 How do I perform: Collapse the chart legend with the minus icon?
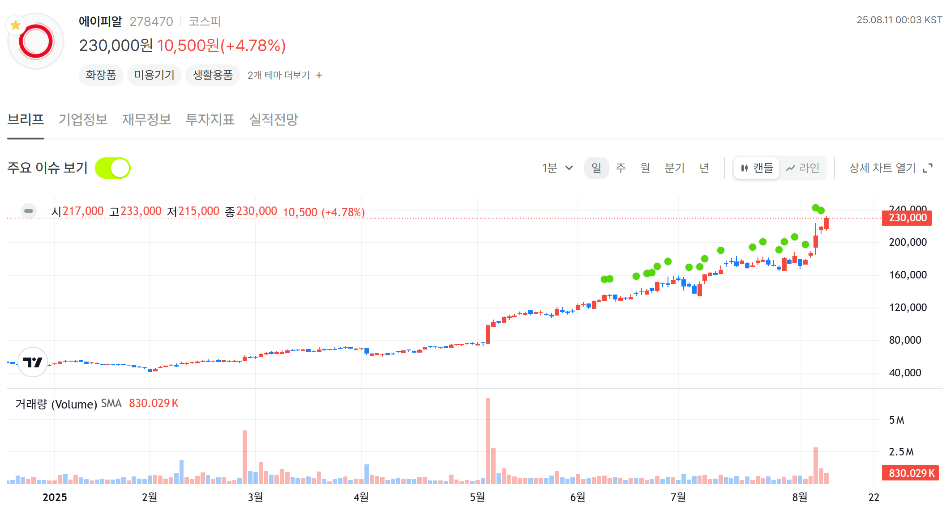[x=29, y=211]
